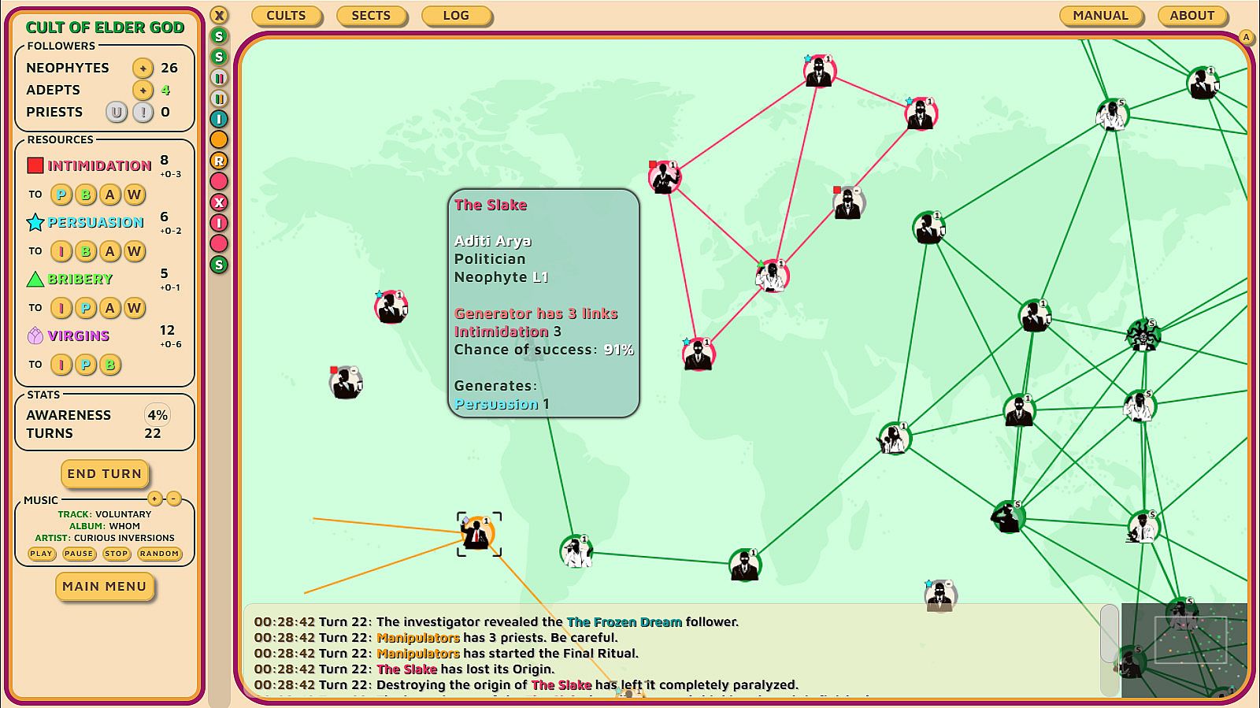Convert Persuasion to W using the W coin

(x=135, y=251)
